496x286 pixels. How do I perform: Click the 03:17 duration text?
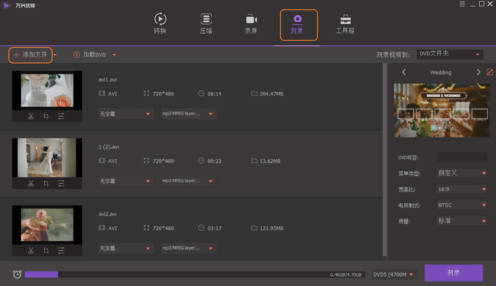coord(214,228)
